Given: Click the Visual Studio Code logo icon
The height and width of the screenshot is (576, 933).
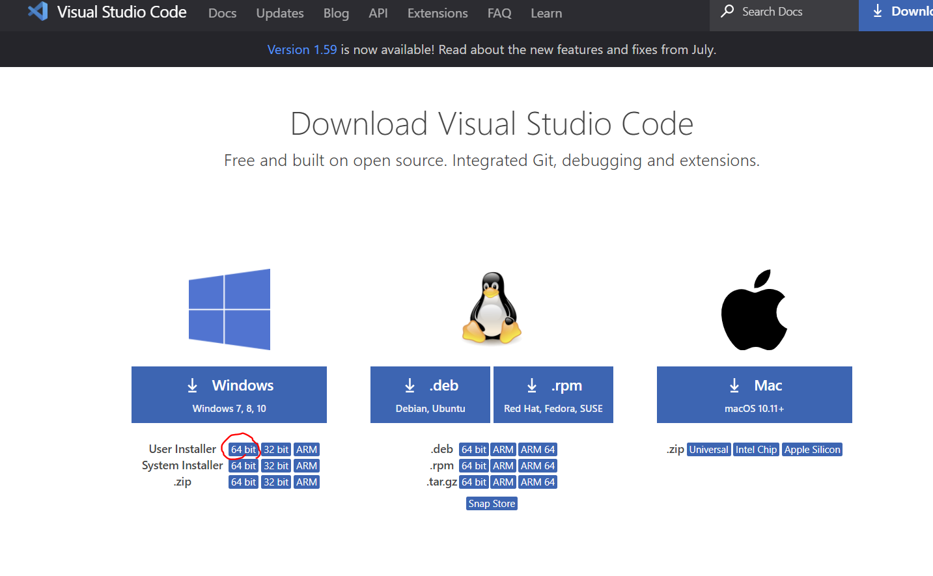Looking at the screenshot, I should pos(38,12).
